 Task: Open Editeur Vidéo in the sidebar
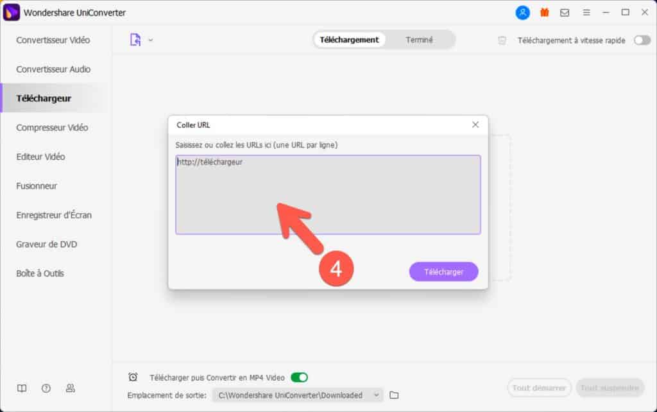point(40,157)
